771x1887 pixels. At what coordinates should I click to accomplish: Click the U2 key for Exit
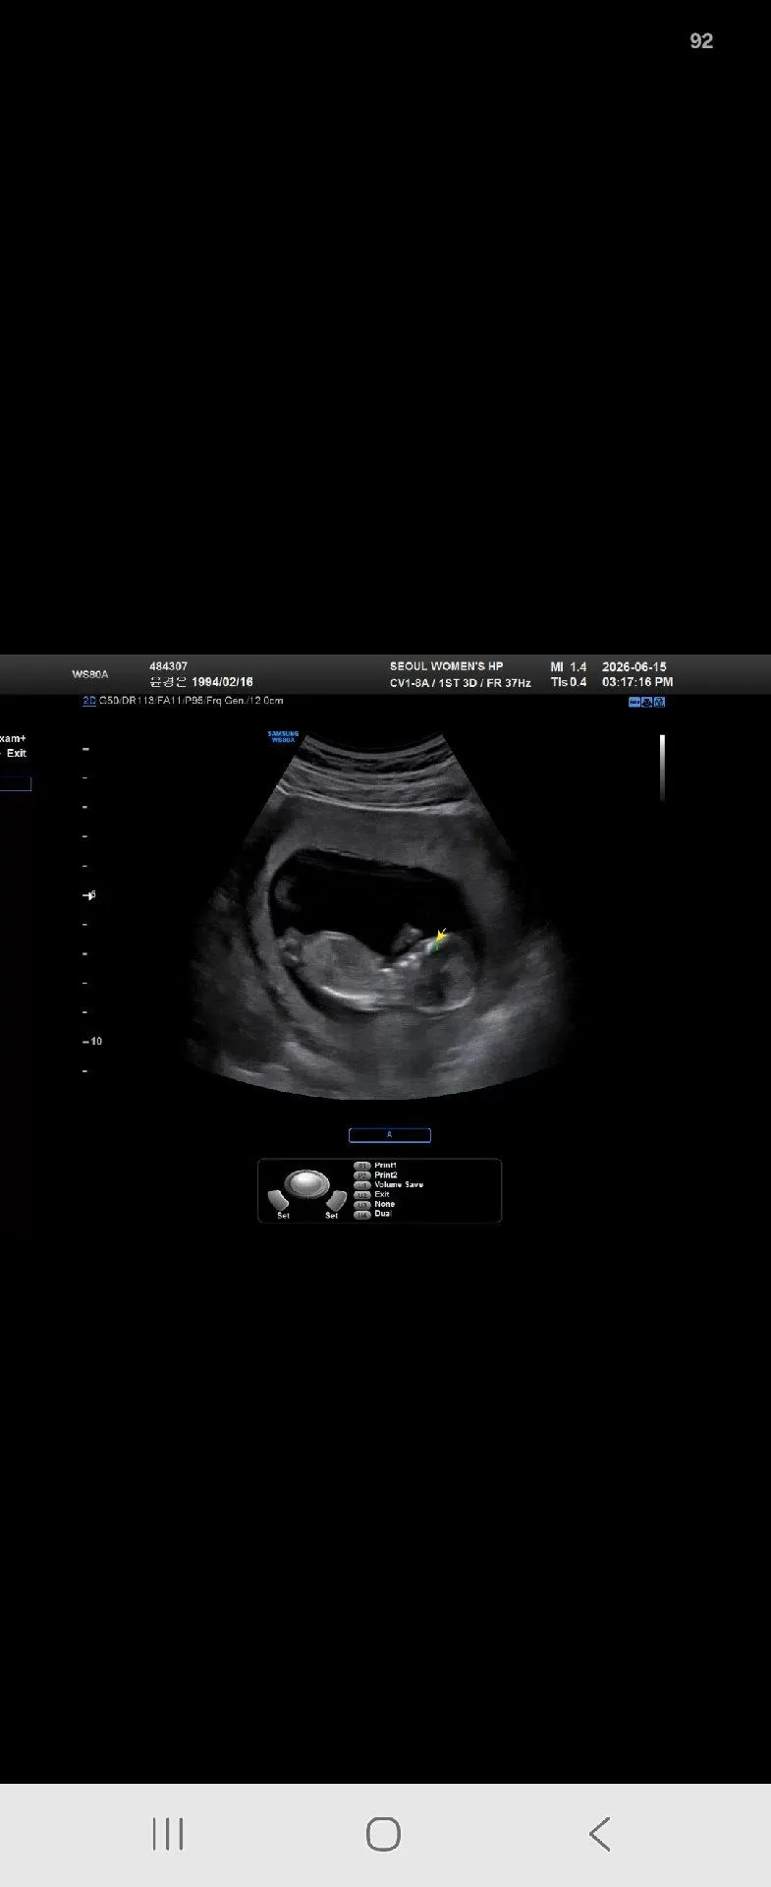click(x=362, y=1195)
